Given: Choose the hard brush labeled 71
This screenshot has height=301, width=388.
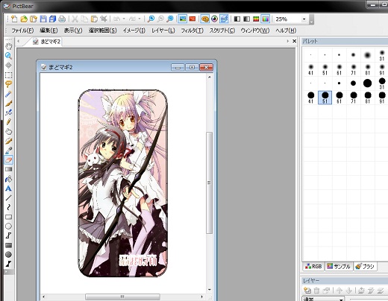Looking at the screenshot, I should point(354,98).
